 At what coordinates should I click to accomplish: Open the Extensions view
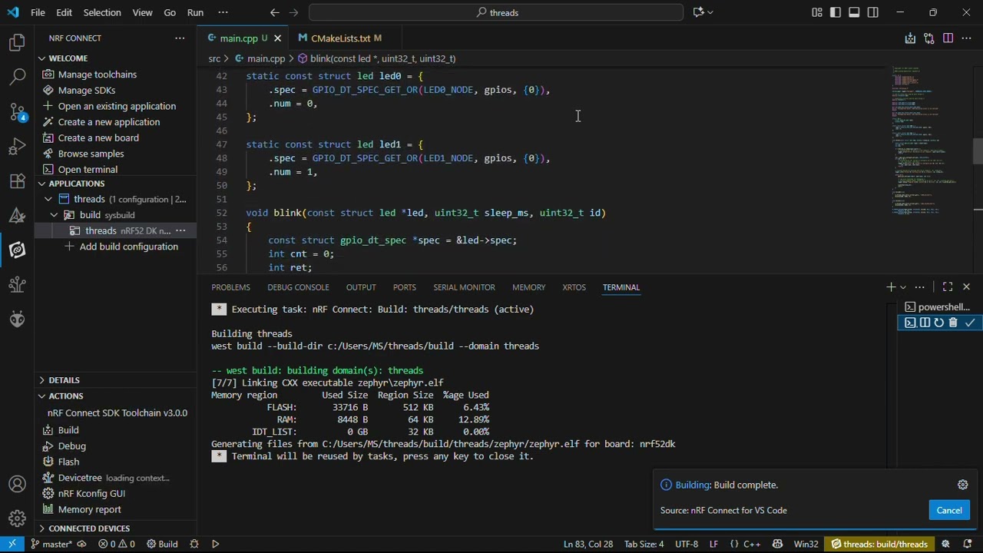[x=17, y=181]
